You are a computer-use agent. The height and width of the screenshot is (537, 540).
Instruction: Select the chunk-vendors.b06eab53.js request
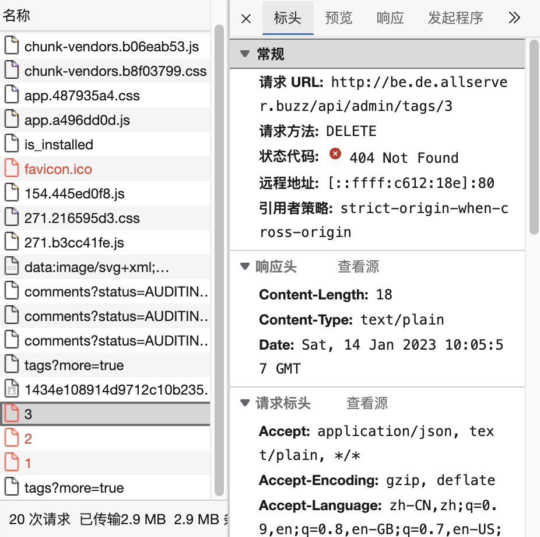[105, 46]
